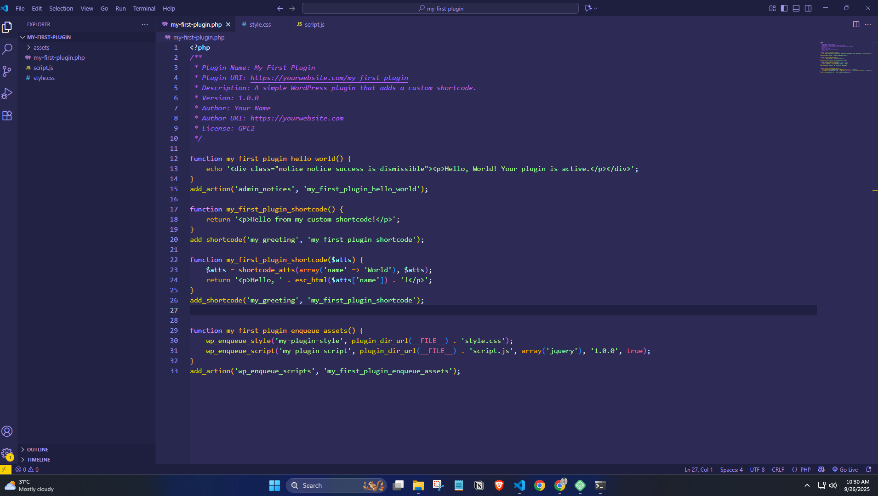Open the Search view in activity bar
This screenshot has width=878, height=496.
7,49
